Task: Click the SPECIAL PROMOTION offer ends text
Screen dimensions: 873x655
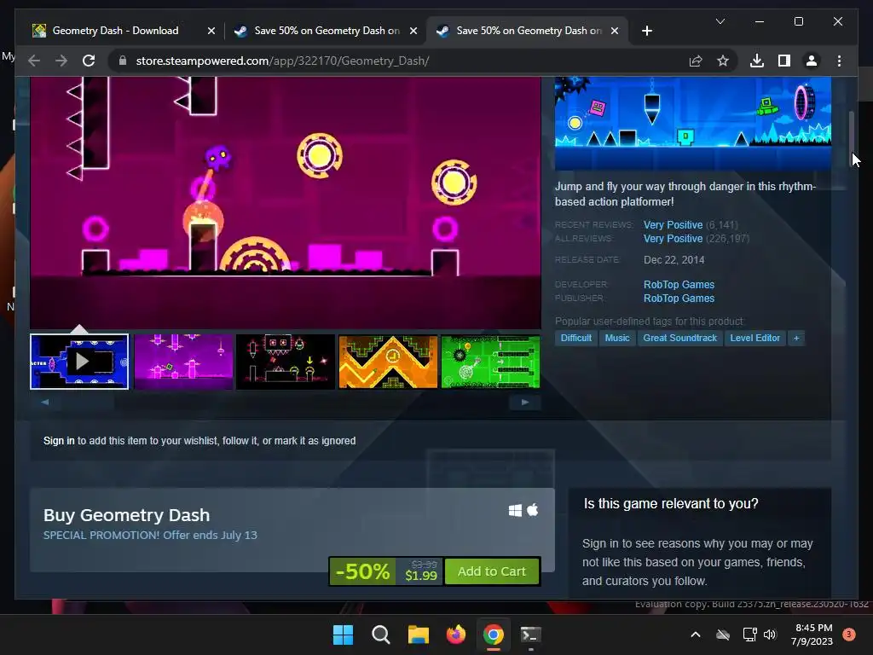Action: 150,536
